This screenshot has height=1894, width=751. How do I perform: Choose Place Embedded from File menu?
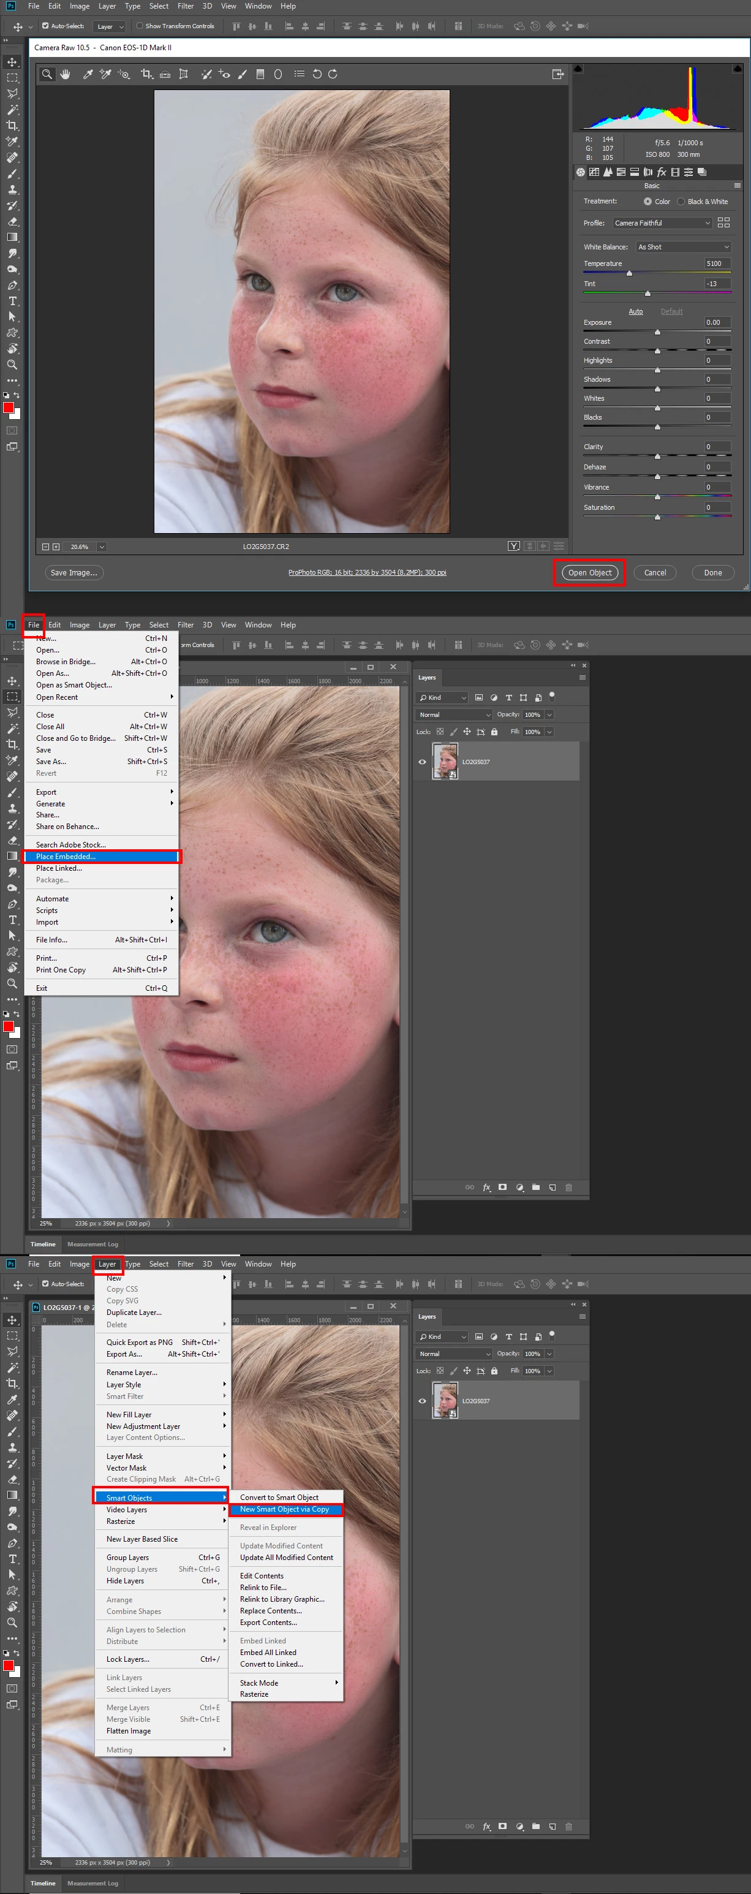click(102, 857)
